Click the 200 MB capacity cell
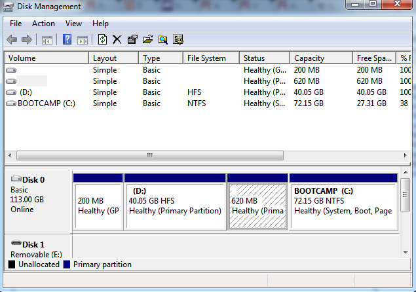The height and width of the screenshot is (292, 416). [307, 70]
